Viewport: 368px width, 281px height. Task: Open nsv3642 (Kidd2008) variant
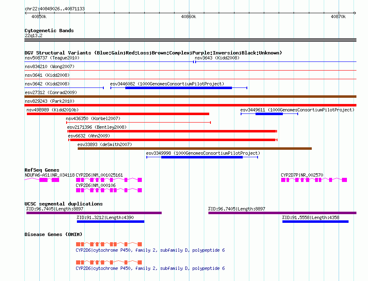pyautogui.click(x=64, y=88)
